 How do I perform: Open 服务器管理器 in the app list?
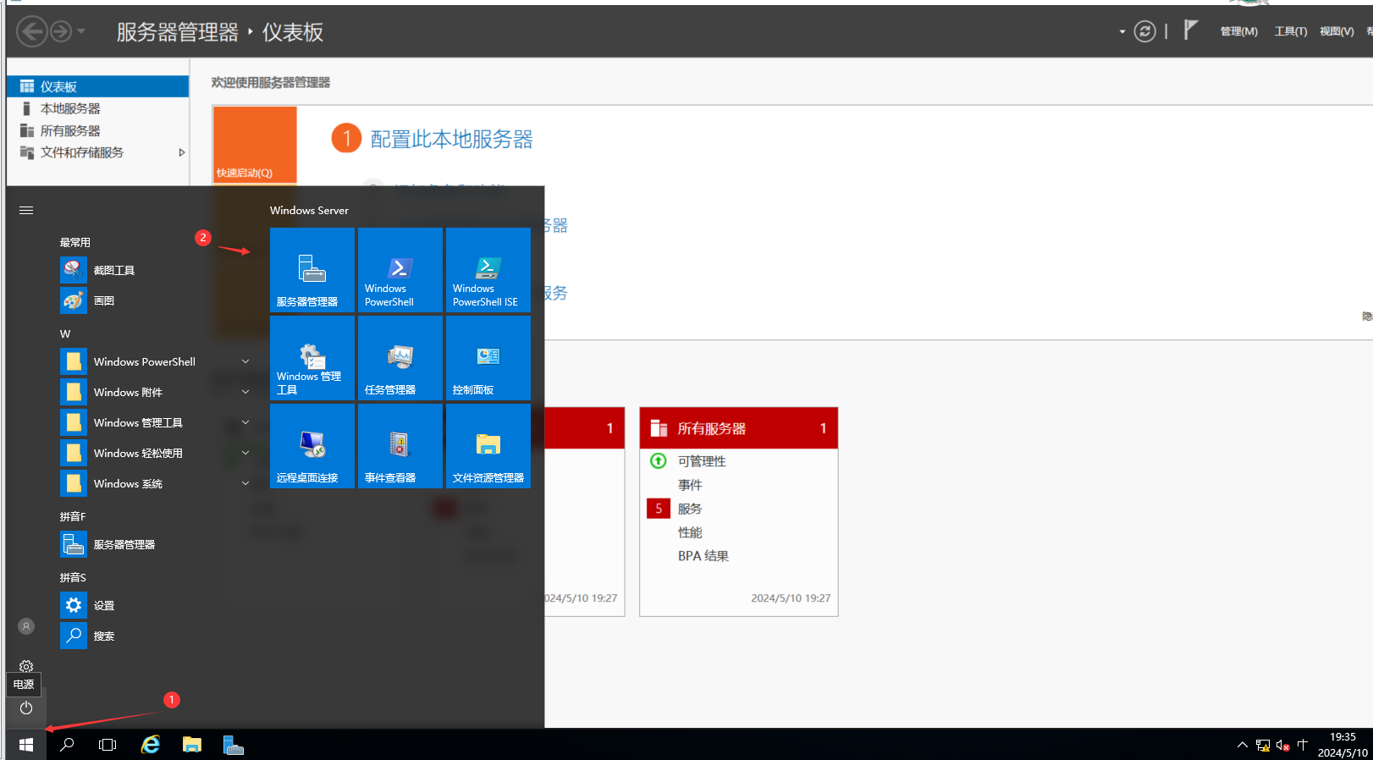point(157,544)
